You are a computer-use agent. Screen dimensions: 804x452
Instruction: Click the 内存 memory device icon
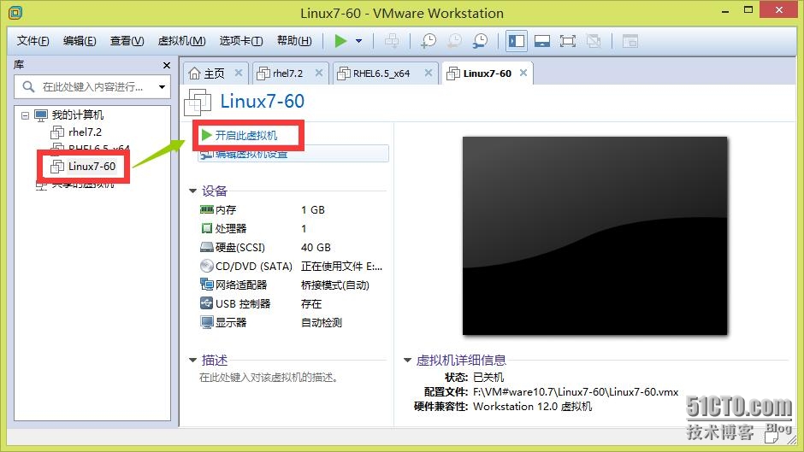(207, 209)
